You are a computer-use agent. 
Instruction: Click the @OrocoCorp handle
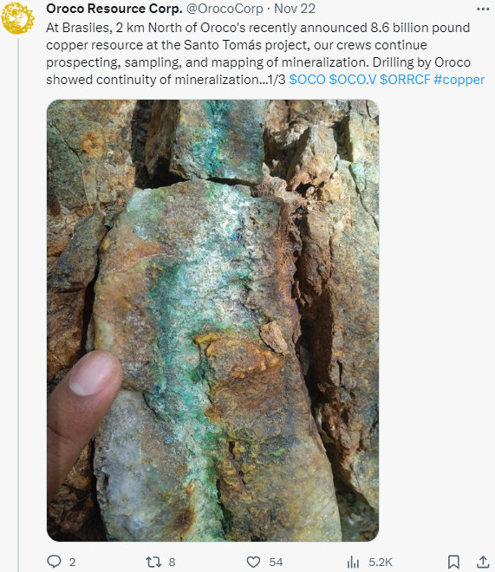[225, 9]
